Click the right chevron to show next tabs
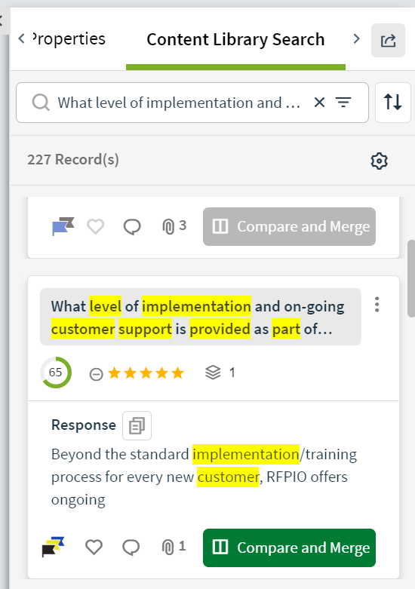 (356, 38)
